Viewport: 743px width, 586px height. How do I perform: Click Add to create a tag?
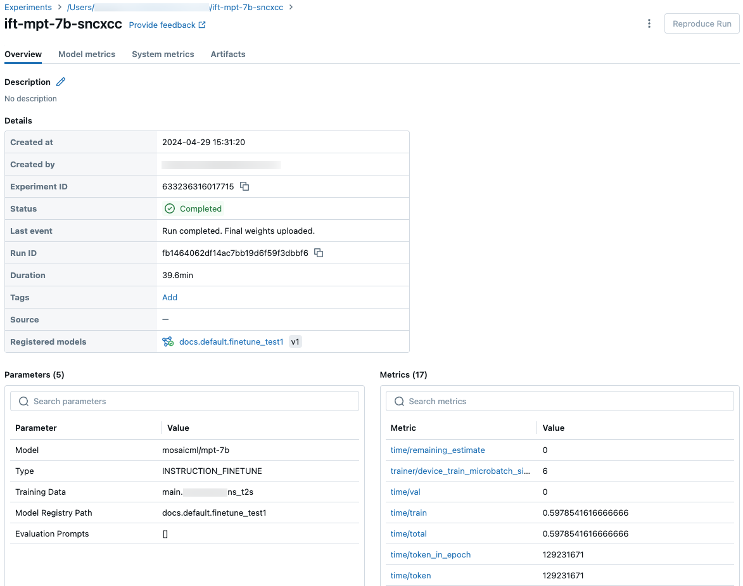[x=170, y=298]
